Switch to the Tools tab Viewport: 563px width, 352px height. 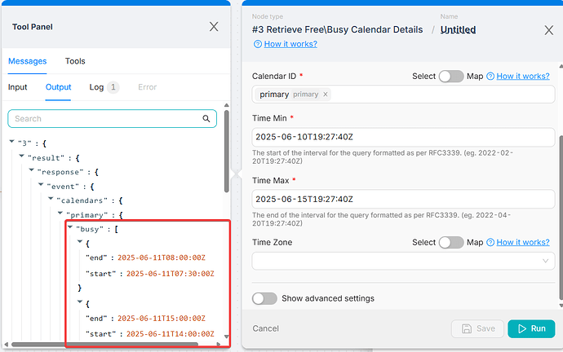tap(75, 61)
